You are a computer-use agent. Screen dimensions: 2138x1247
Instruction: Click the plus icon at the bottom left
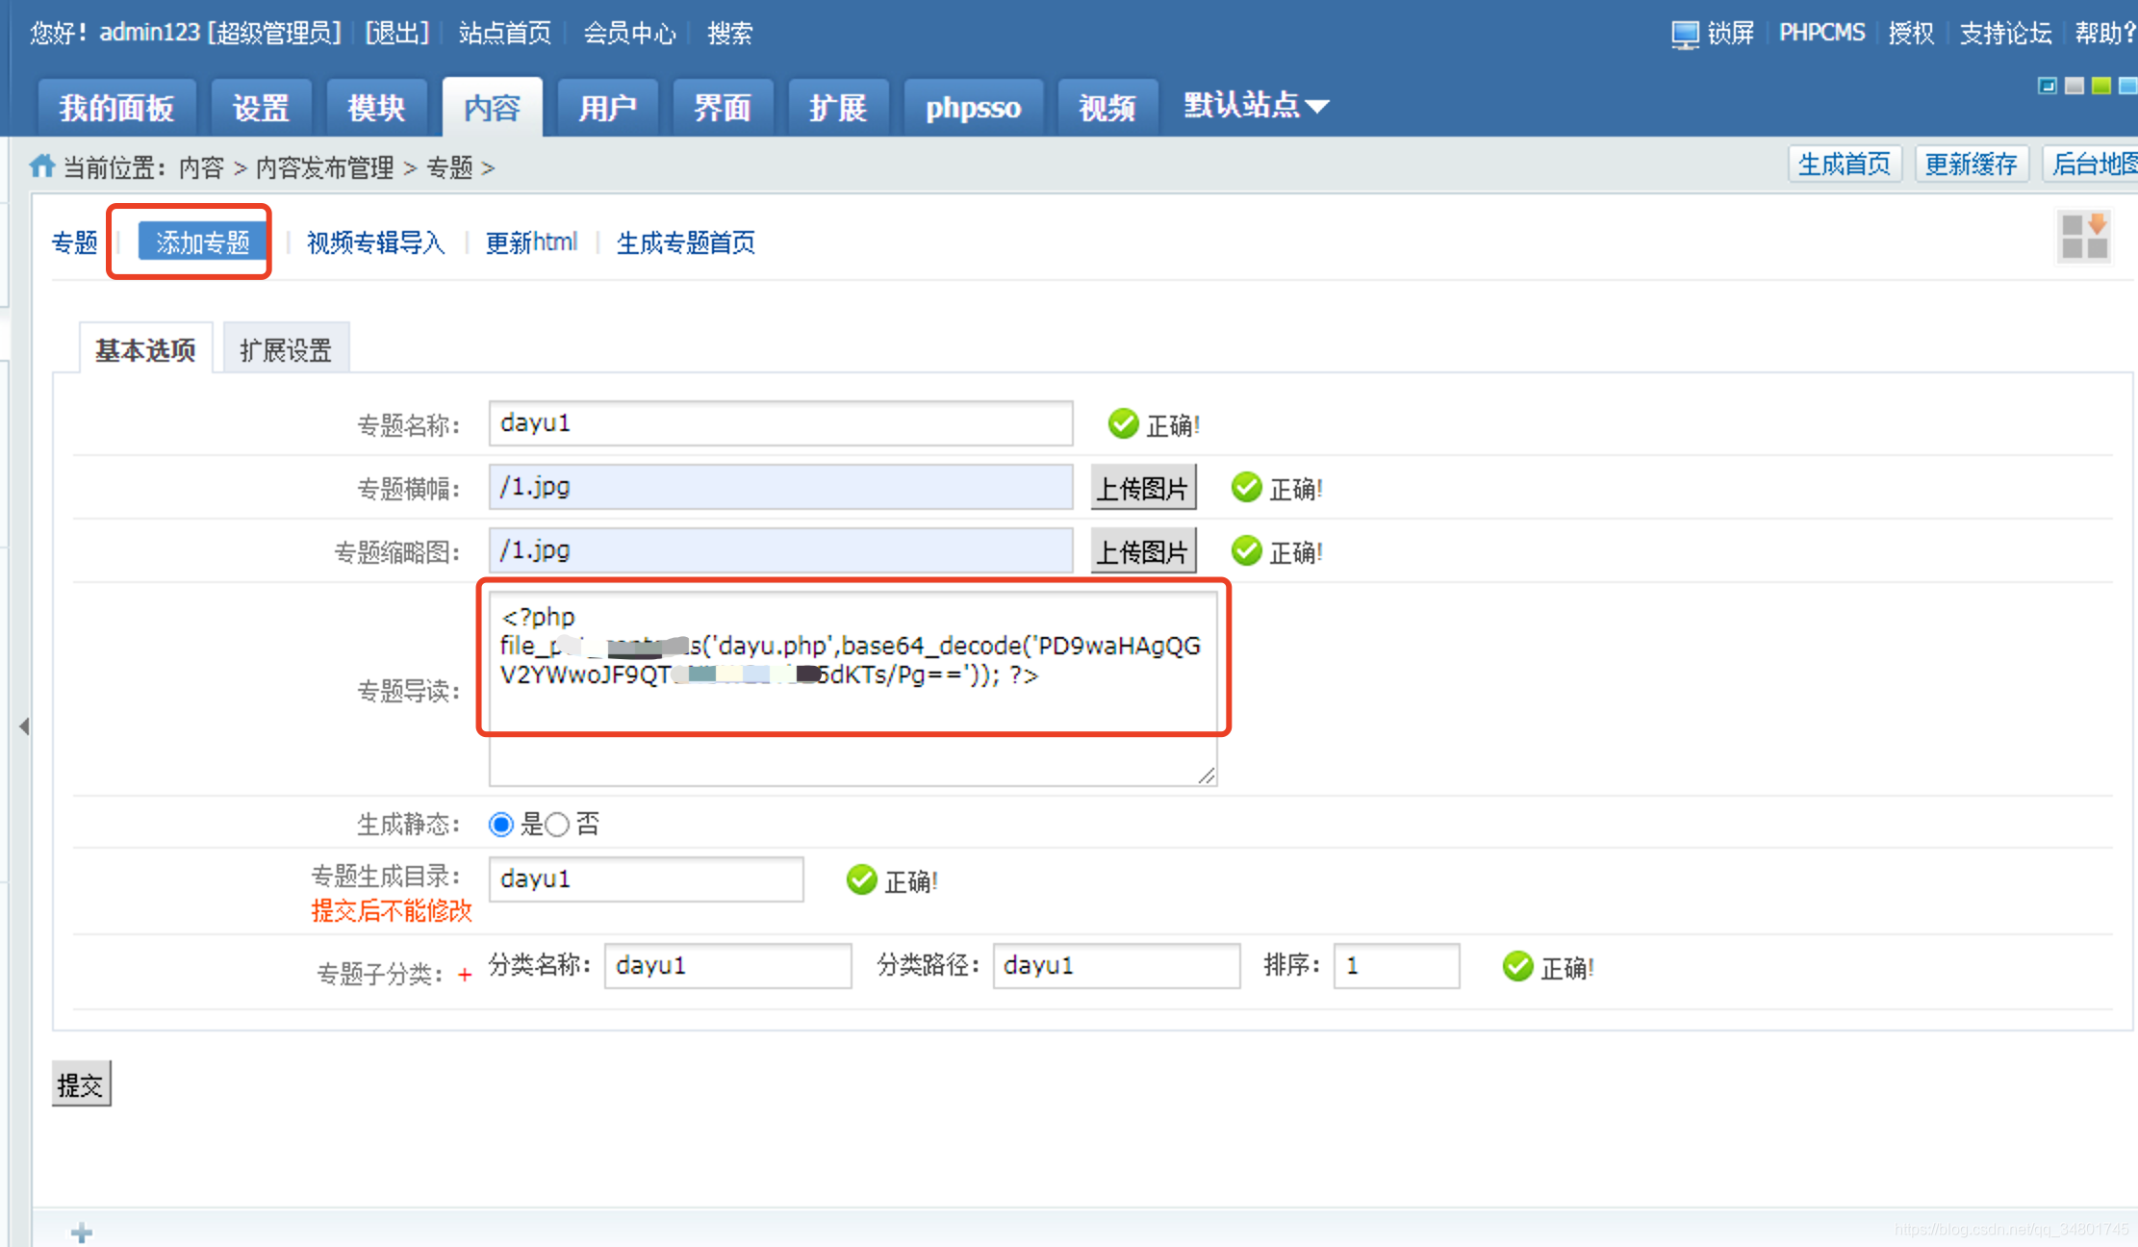pyautogui.click(x=82, y=1232)
